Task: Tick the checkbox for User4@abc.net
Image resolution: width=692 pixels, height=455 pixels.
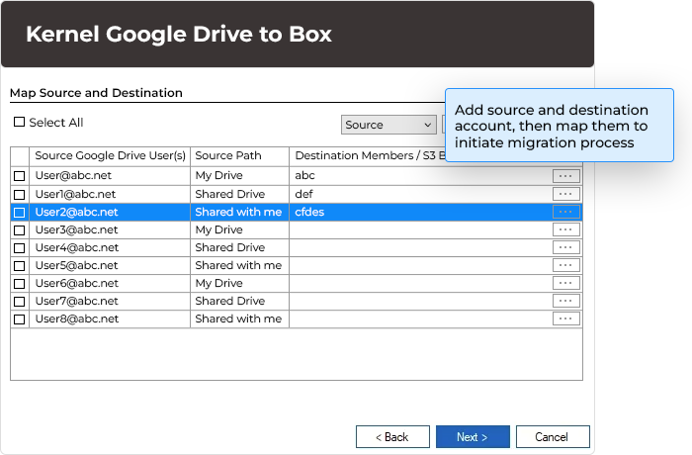Action: (x=20, y=248)
